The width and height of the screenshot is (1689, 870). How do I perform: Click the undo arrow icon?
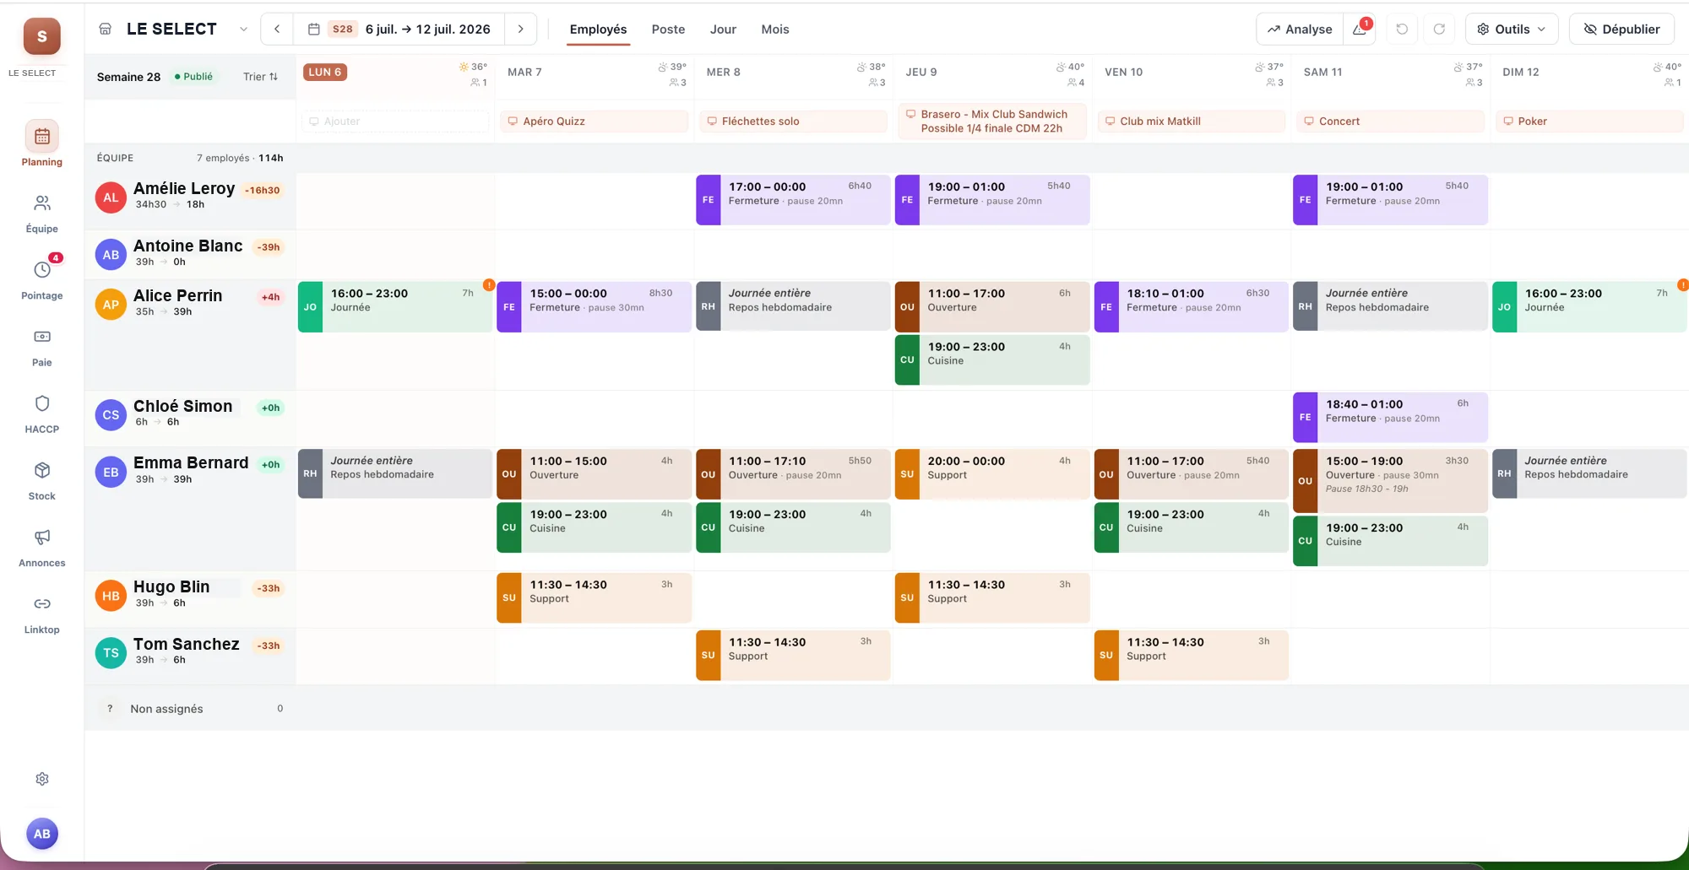[1402, 29]
